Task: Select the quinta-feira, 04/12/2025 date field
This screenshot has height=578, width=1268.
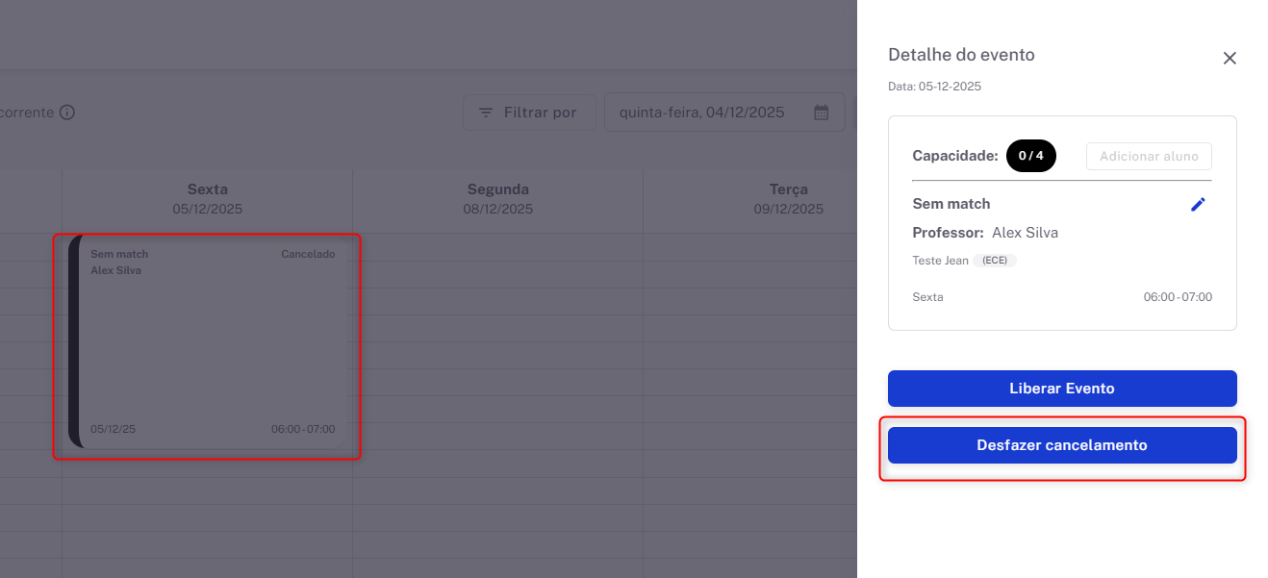Action: tap(701, 113)
